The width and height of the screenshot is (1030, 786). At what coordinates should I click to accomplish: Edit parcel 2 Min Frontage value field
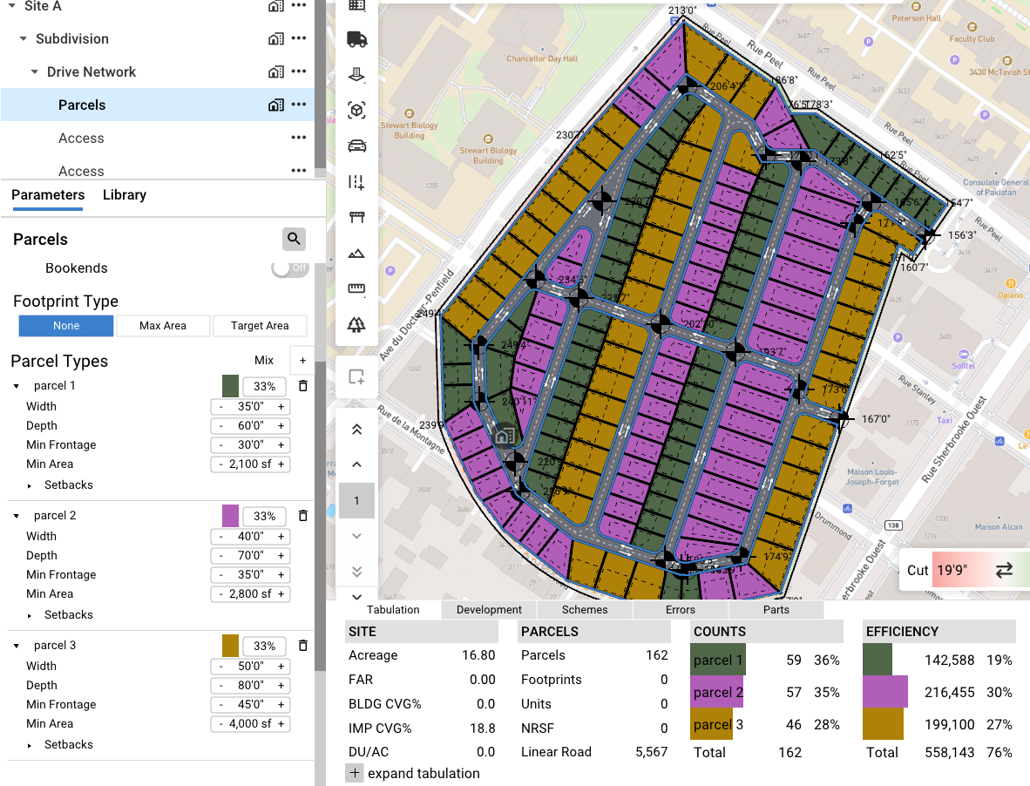[251, 574]
